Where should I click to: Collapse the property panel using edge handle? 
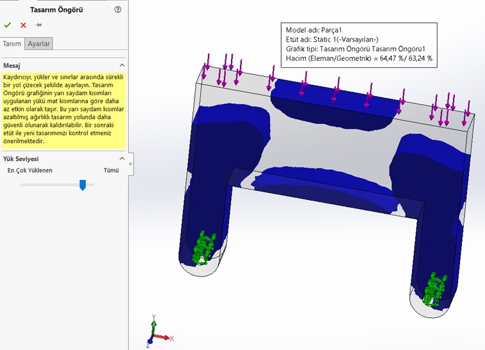130,163
